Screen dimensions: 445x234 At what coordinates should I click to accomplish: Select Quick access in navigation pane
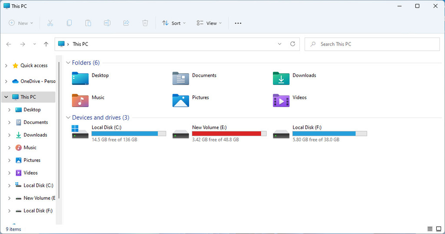point(30,65)
